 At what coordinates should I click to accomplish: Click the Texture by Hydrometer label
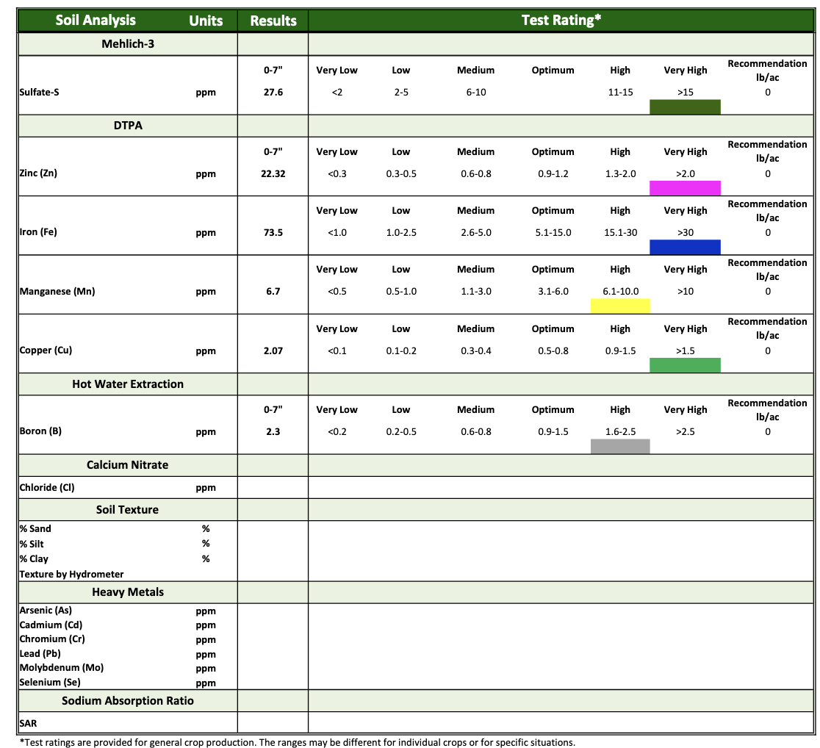point(72,575)
